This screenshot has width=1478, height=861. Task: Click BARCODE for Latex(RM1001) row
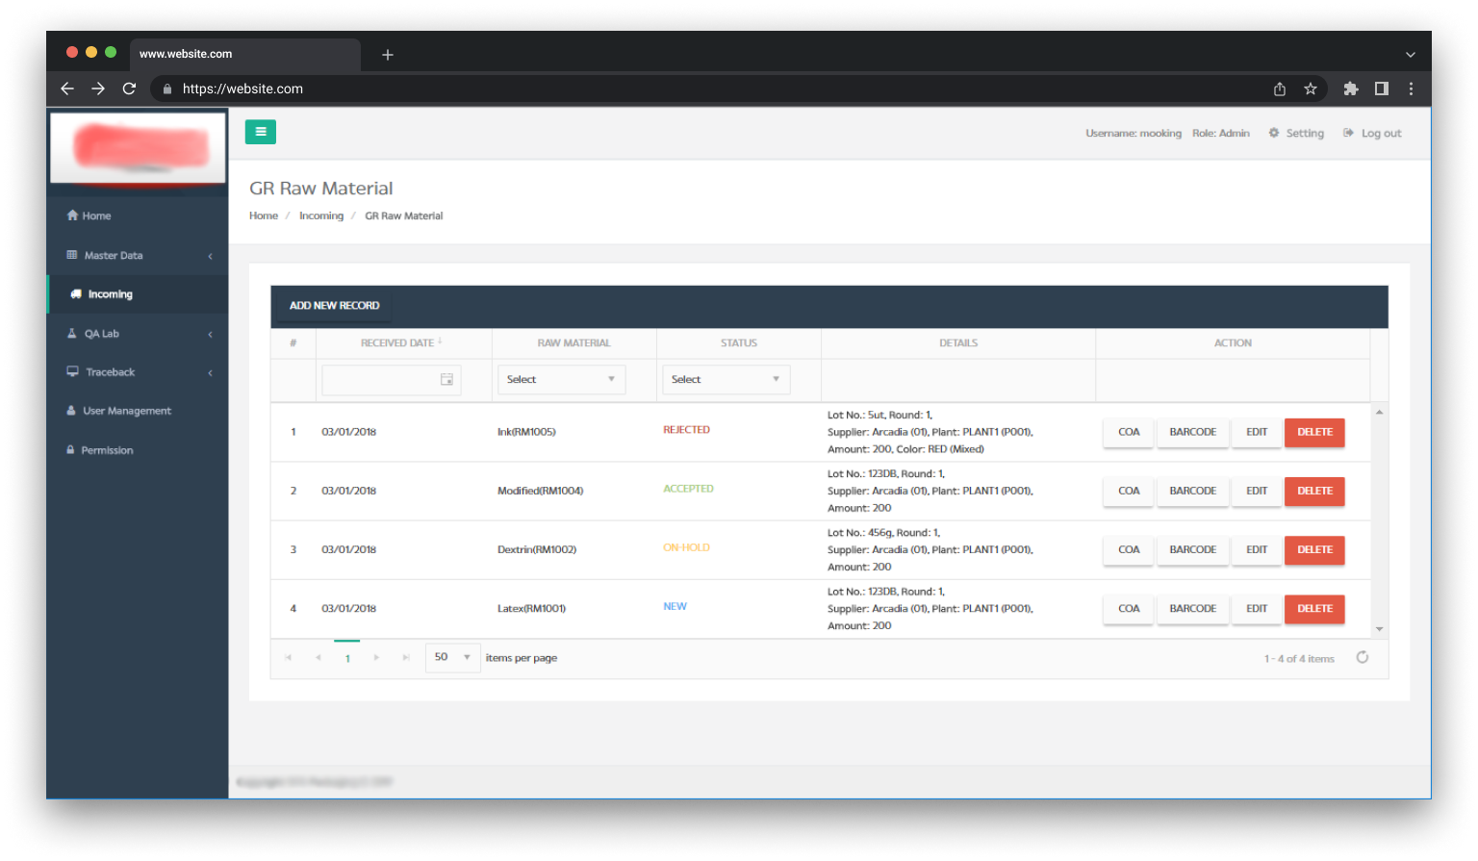pyautogui.click(x=1193, y=608)
